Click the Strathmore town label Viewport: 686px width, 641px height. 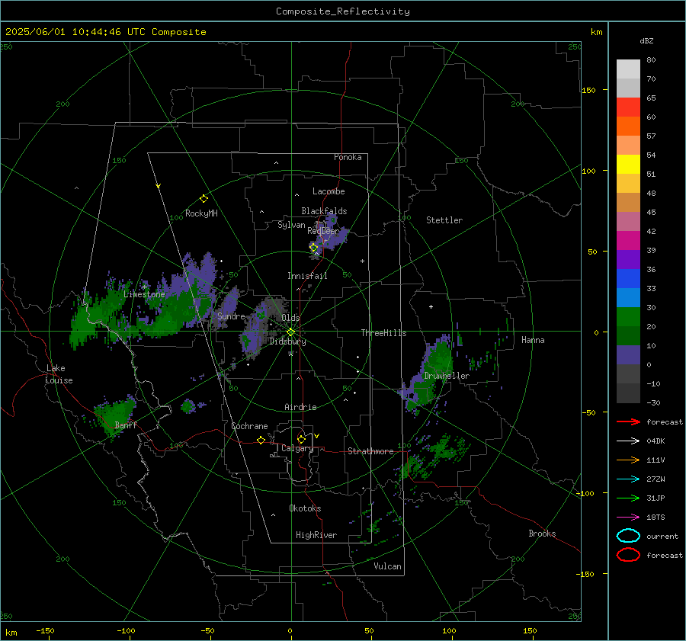pyautogui.click(x=370, y=451)
